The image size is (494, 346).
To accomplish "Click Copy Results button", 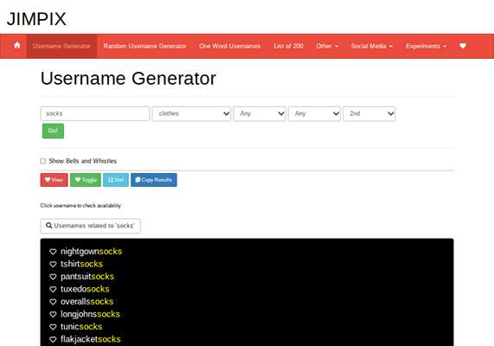I will 154,180.
